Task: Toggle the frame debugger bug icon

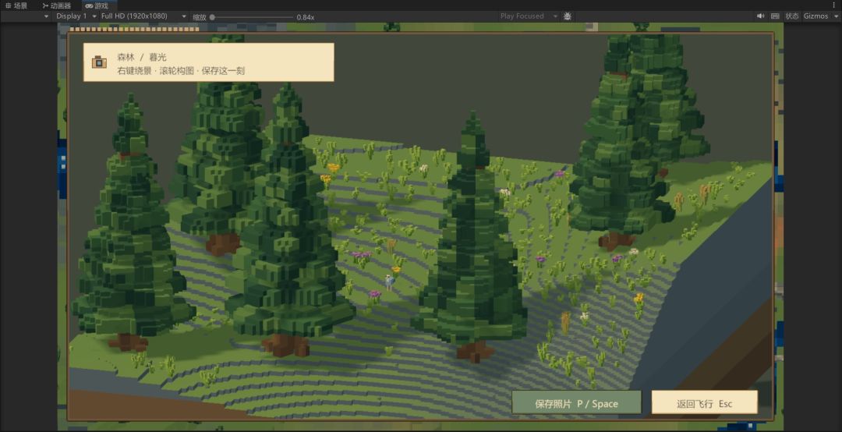Action: pyautogui.click(x=567, y=16)
